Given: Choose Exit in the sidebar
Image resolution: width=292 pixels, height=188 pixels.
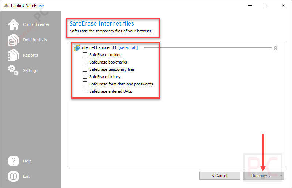Looking at the screenshot, I should point(26,176).
